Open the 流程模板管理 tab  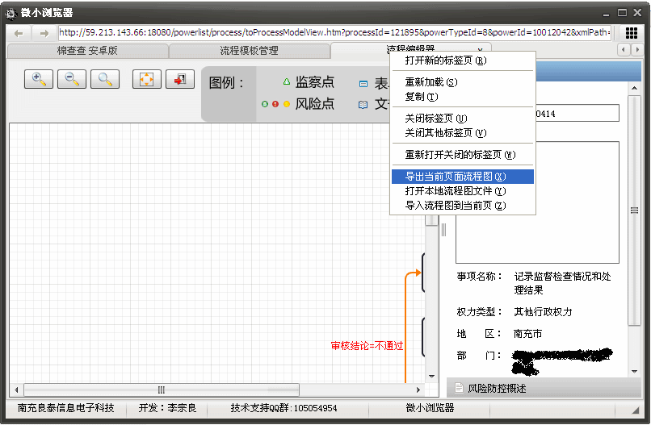[249, 51]
